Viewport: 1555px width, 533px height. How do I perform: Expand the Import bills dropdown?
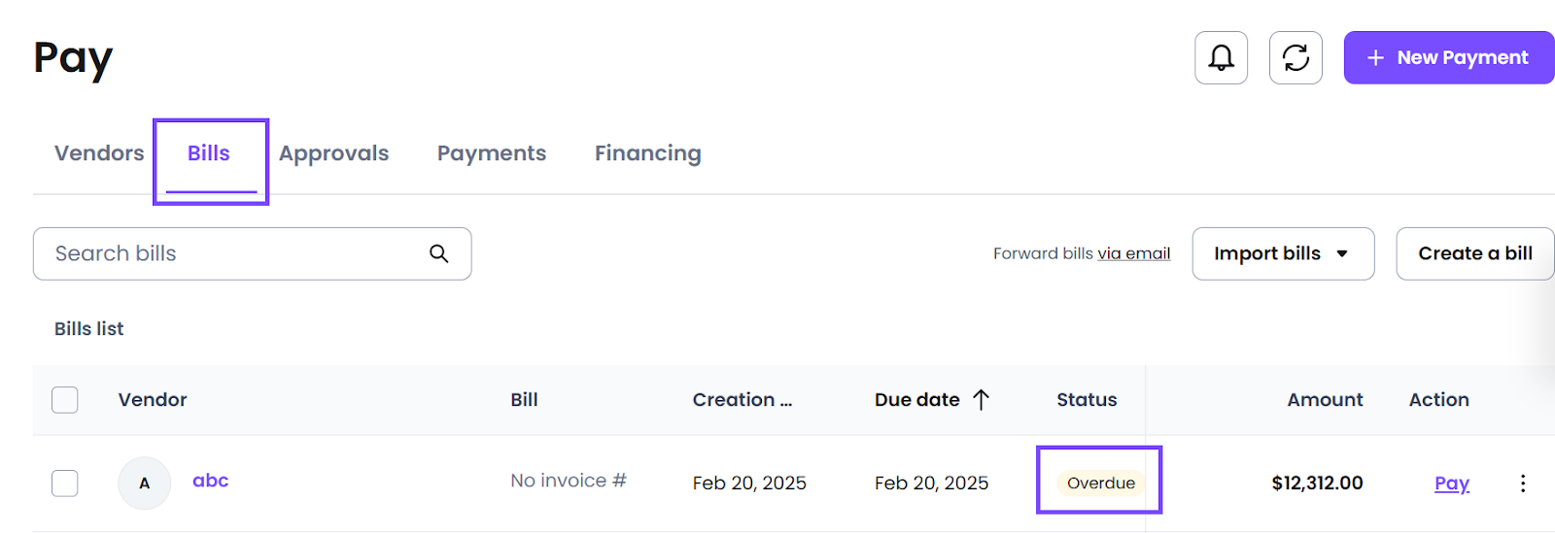(x=1283, y=253)
